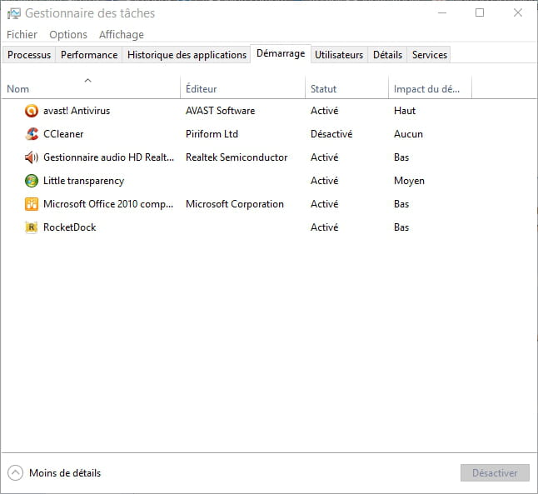Click Activé status in the avast! row

click(325, 111)
